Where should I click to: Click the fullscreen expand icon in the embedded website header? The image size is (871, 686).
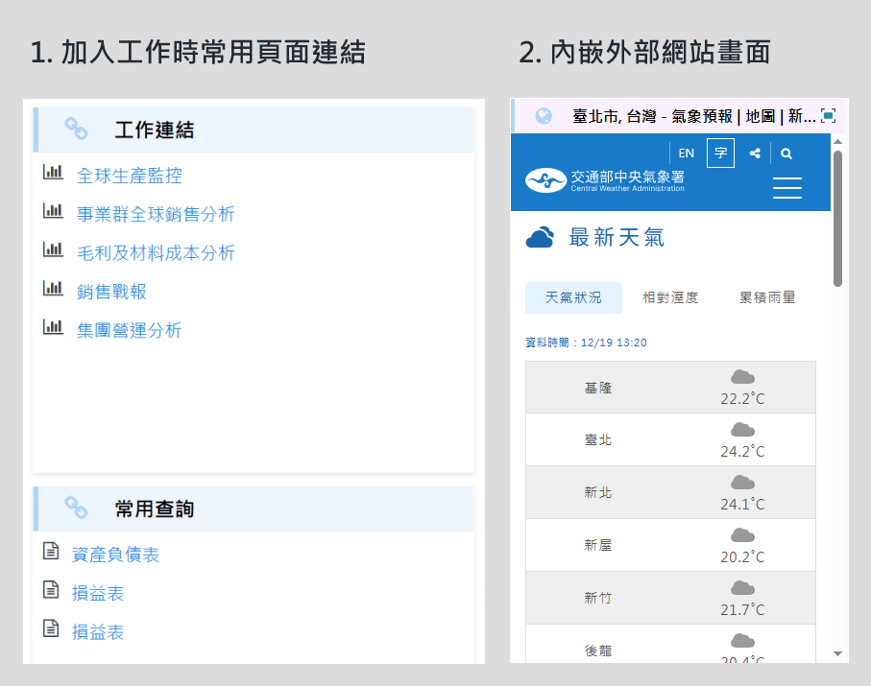tap(829, 116)
